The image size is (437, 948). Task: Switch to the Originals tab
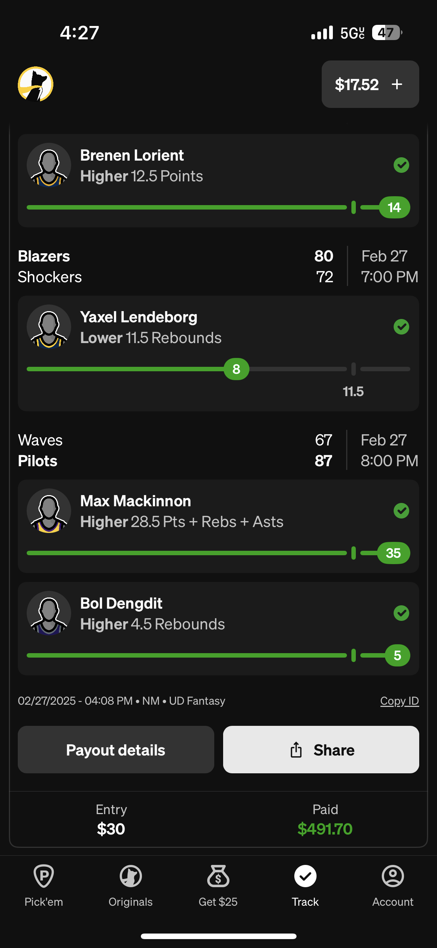click(x=130, y=885)
